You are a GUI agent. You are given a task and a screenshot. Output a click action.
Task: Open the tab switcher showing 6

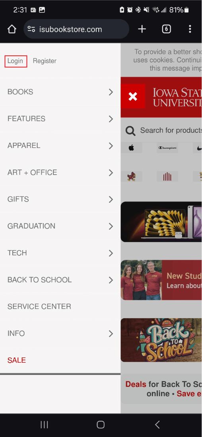(x=166, y=29)
